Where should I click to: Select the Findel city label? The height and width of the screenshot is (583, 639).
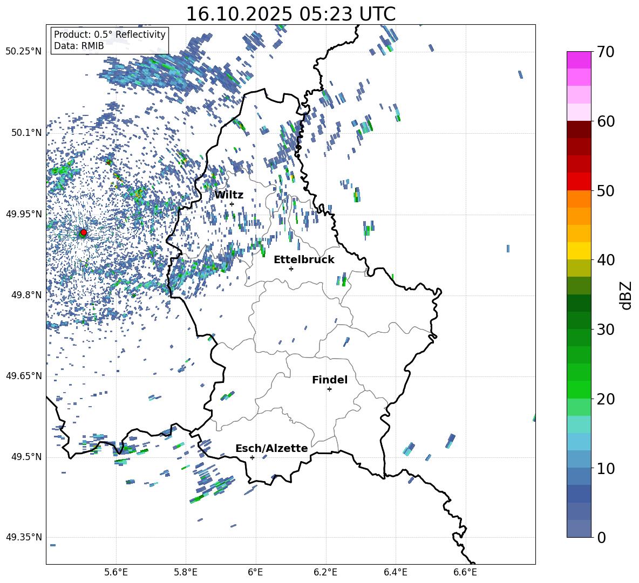click(x=330, y=380)
